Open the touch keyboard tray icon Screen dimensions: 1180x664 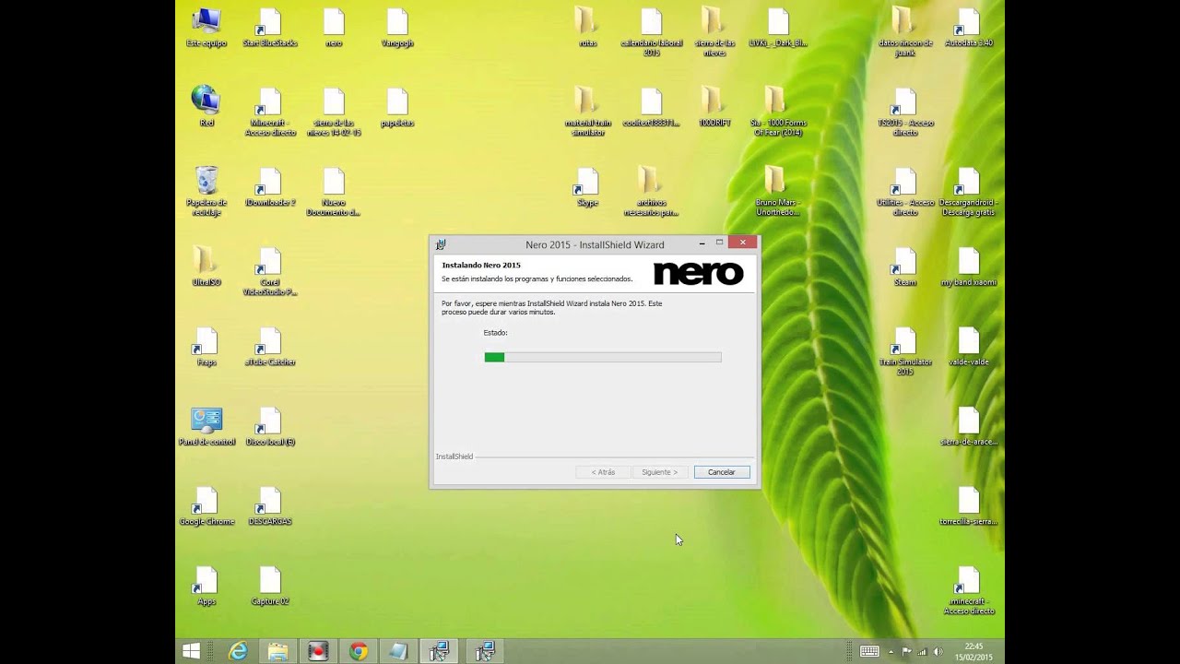point(869,651)
